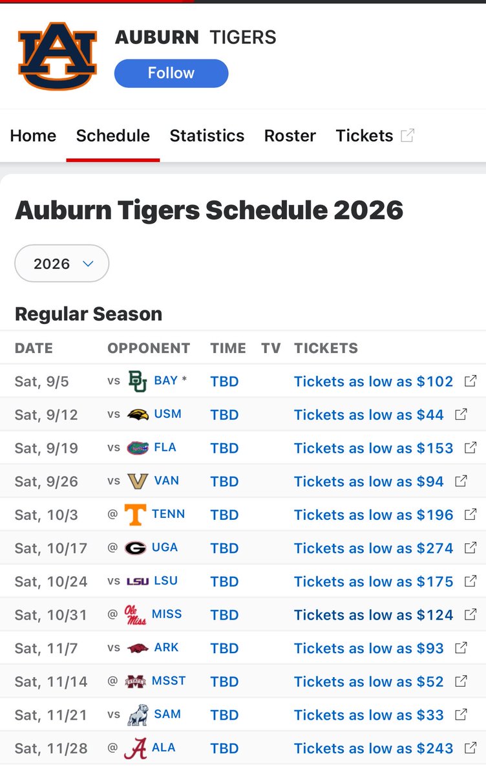Click the Arkansas Razorbacks logo icon
The height and width of the screenshot is (776, 486).
point(137,648)
